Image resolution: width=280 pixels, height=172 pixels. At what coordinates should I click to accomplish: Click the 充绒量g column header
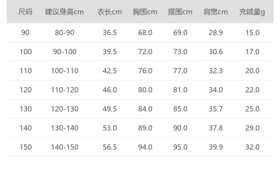[x=252, y=12]
